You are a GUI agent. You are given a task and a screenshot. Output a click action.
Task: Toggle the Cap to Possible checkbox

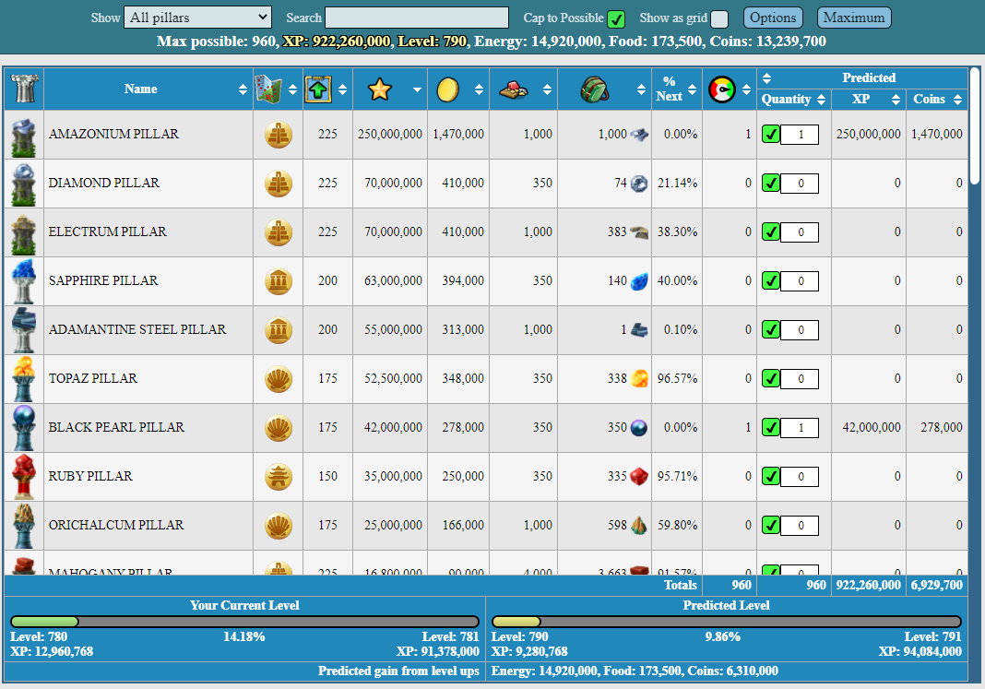pos(616,19)
